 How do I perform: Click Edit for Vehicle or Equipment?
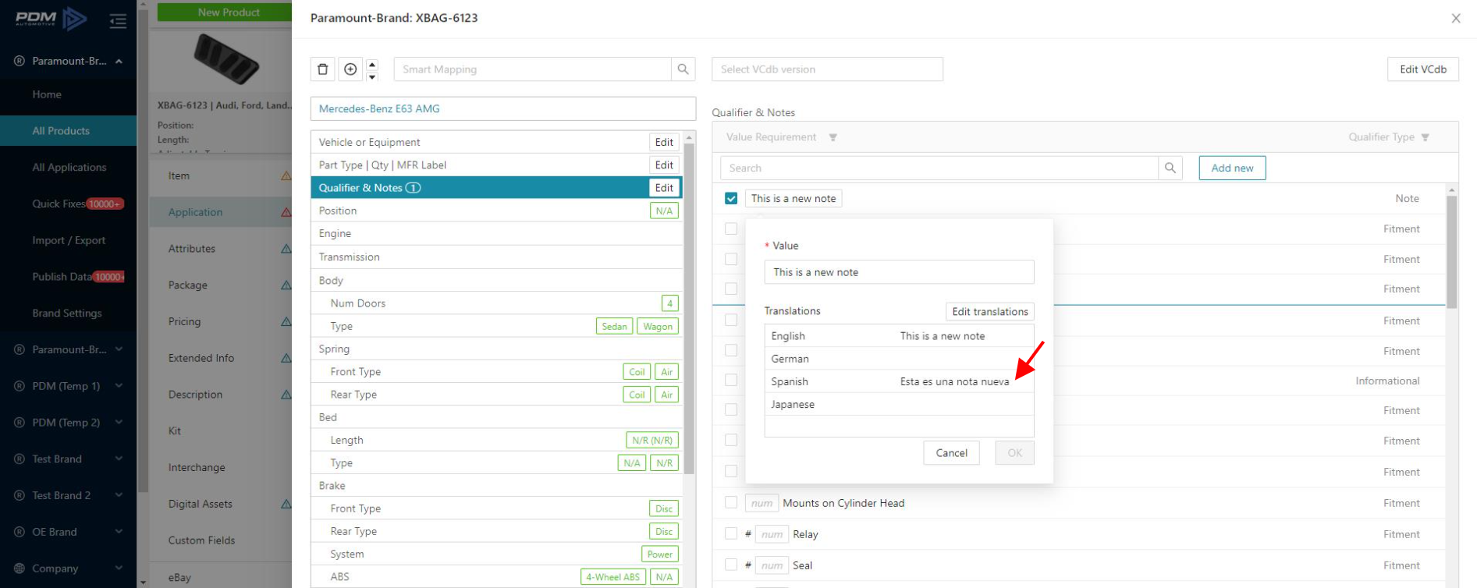[x=664, y=142]
